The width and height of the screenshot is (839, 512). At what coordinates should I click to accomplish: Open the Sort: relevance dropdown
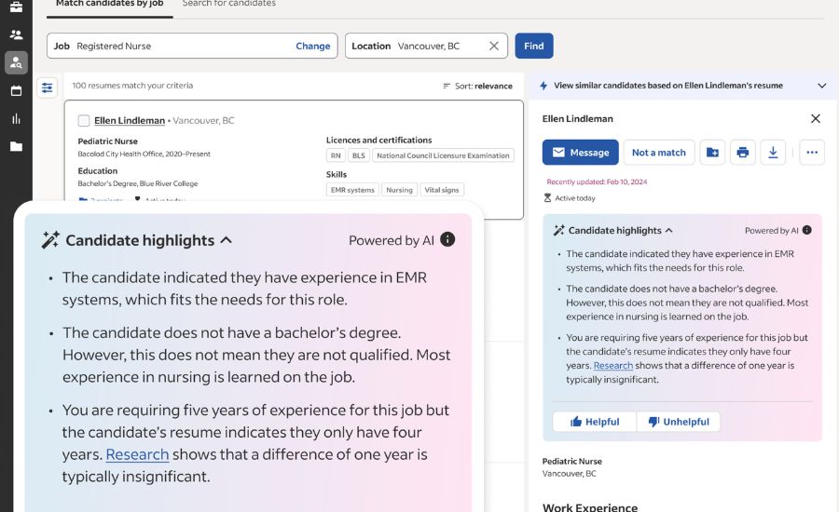[477, 86]
